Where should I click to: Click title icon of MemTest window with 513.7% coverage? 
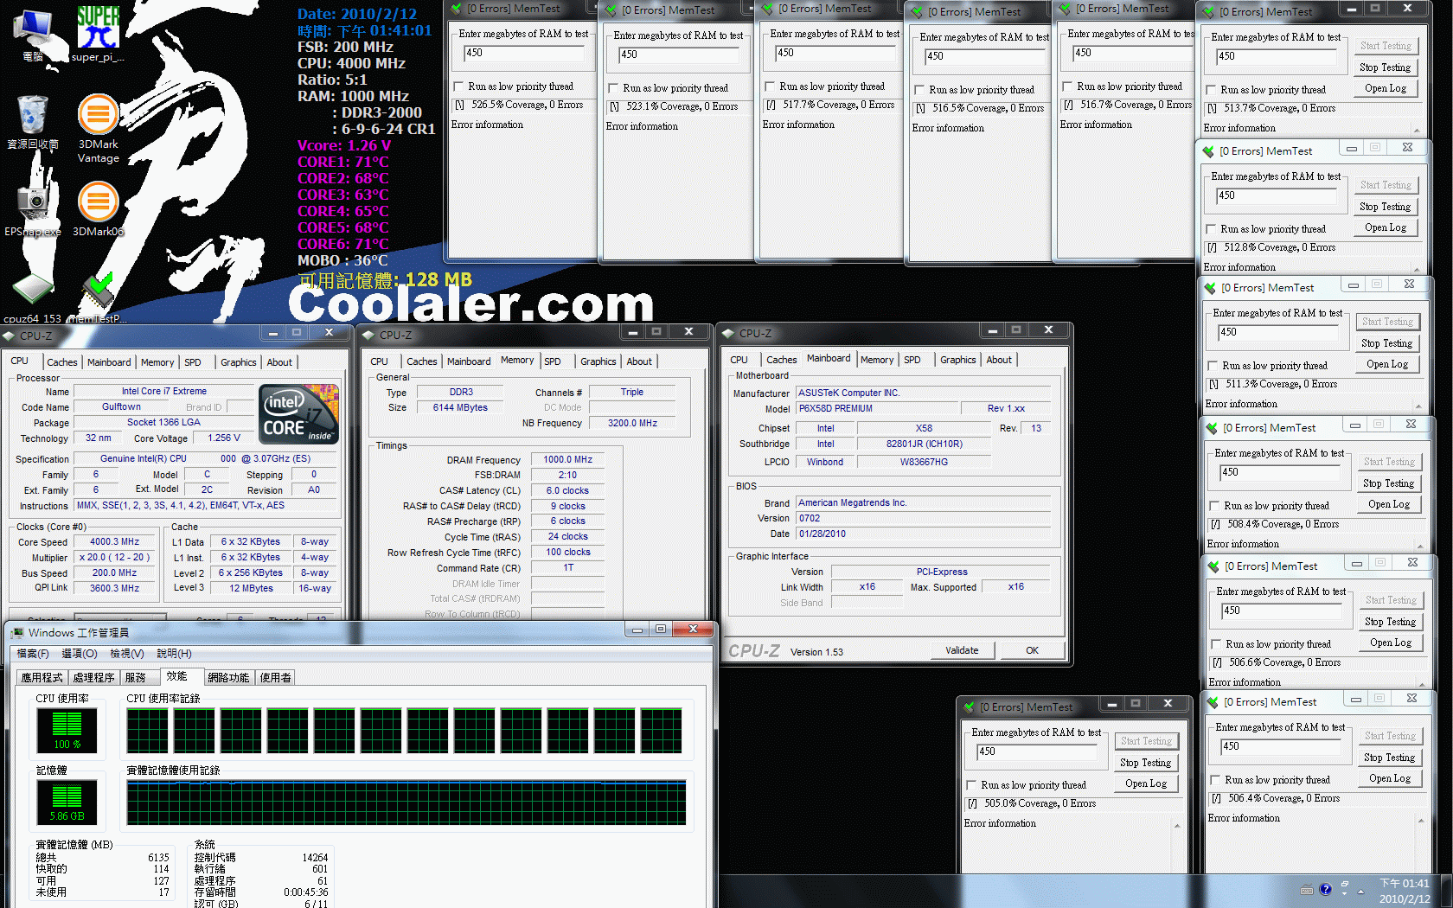point(1209,13)
